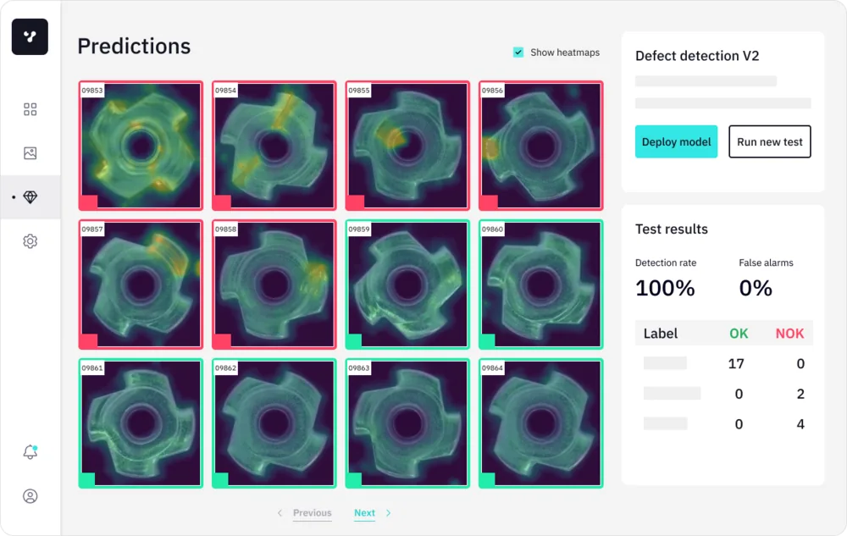Open the settings gear sidebar icon
This screenshot has width=847, height=536.
[x=30, y=240]
